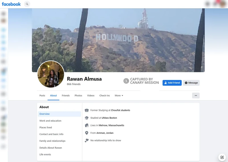This screenshot has height=162, width=228.
Task: Click the graduation cap education icon
Action: point(87,118)
